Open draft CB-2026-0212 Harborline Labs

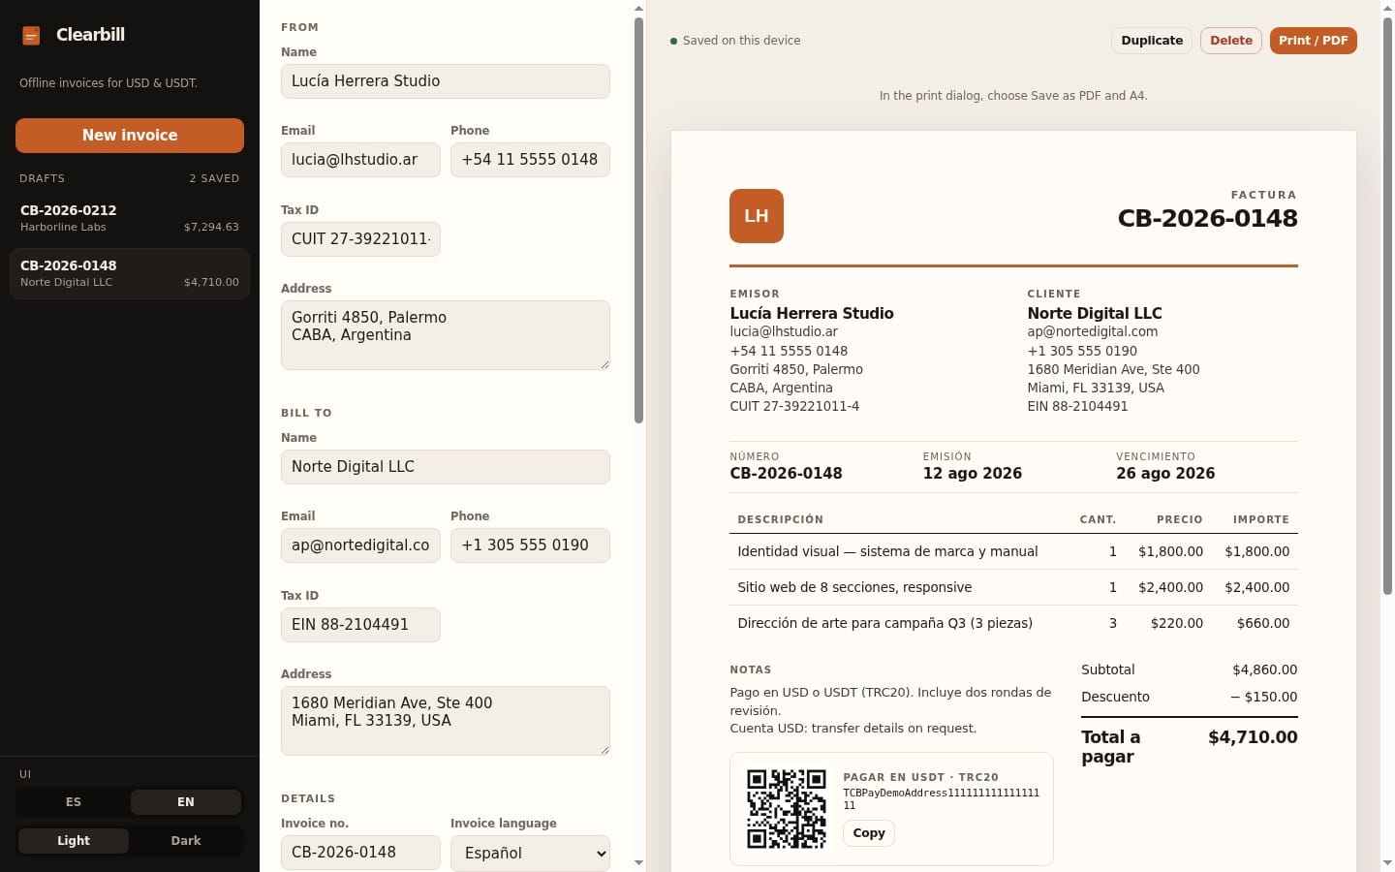pos(130,218)
